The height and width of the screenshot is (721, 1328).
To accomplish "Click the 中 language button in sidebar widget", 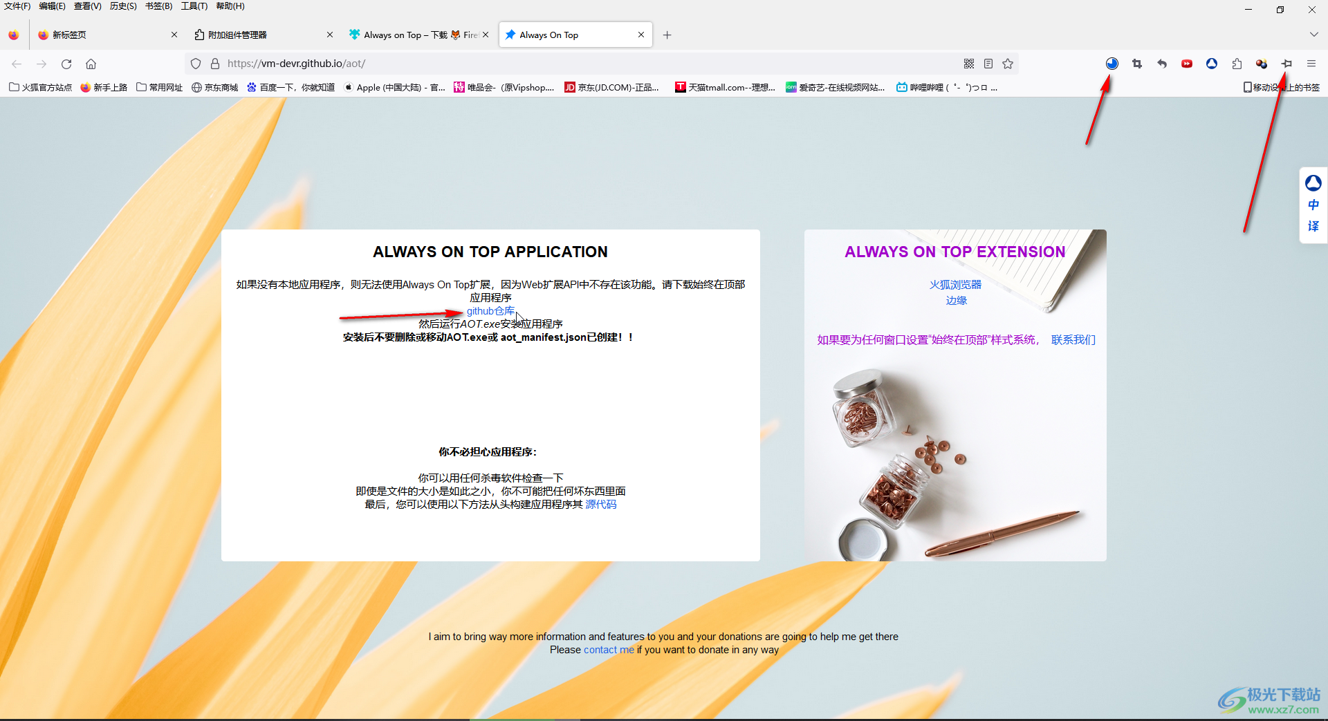I will pos(1313,205).
